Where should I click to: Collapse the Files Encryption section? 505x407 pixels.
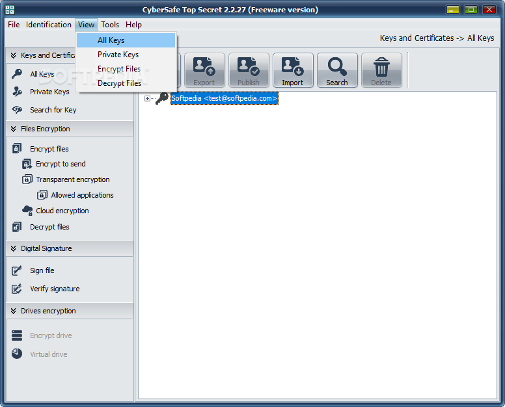(13, 129)
